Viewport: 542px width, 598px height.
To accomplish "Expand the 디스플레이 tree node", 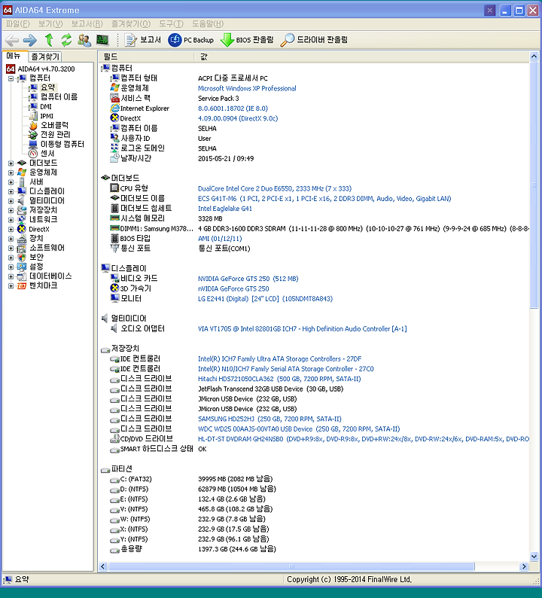I will [x=11, y=191].
